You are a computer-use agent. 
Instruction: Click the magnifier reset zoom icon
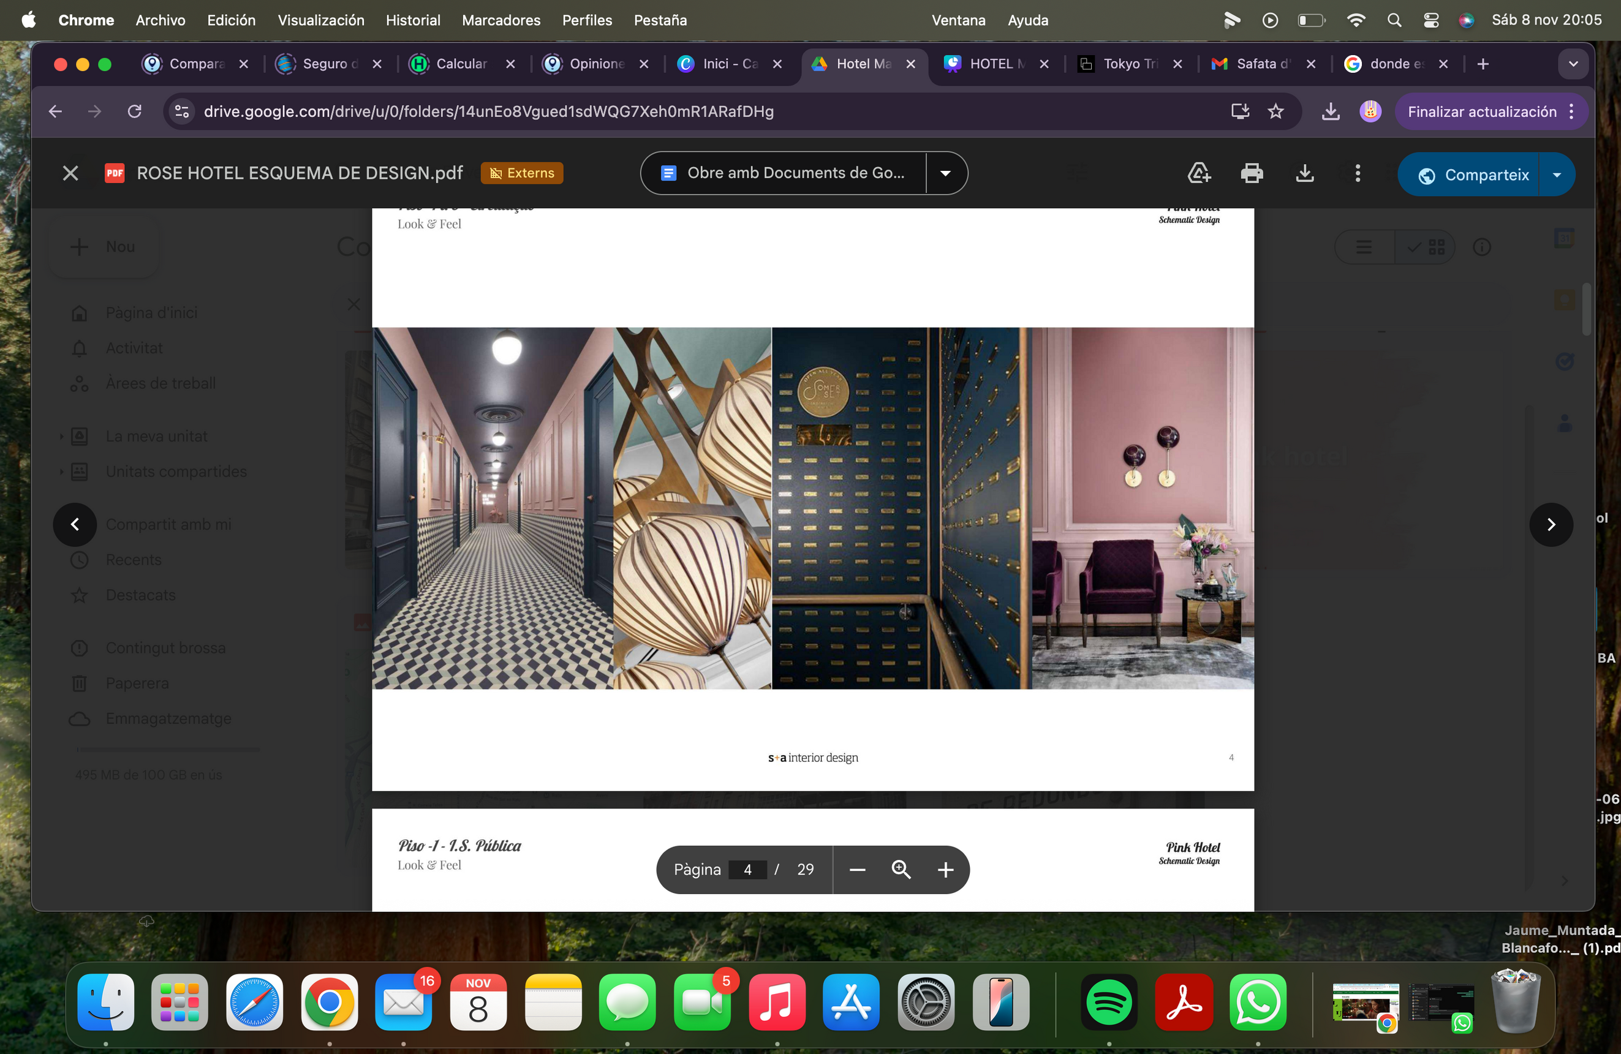tap(901, 870)
